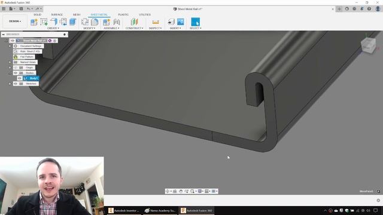Click the Pan hand tool in navigation bar
Screen dimensions: 383x215
(181, 191)
